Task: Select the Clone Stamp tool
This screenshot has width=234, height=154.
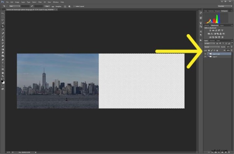Action: point(3,40)
